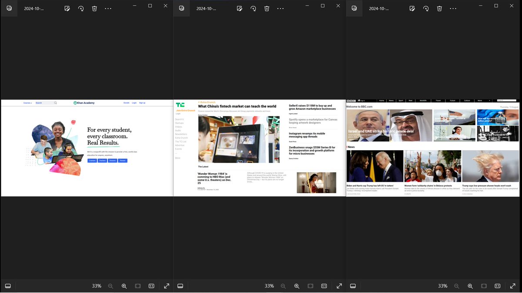
Task: Open Edit image in the BBC window
Action: (412, 8)
